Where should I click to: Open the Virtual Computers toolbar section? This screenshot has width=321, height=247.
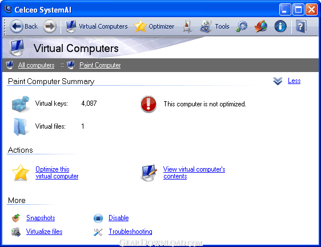point(97,26)
